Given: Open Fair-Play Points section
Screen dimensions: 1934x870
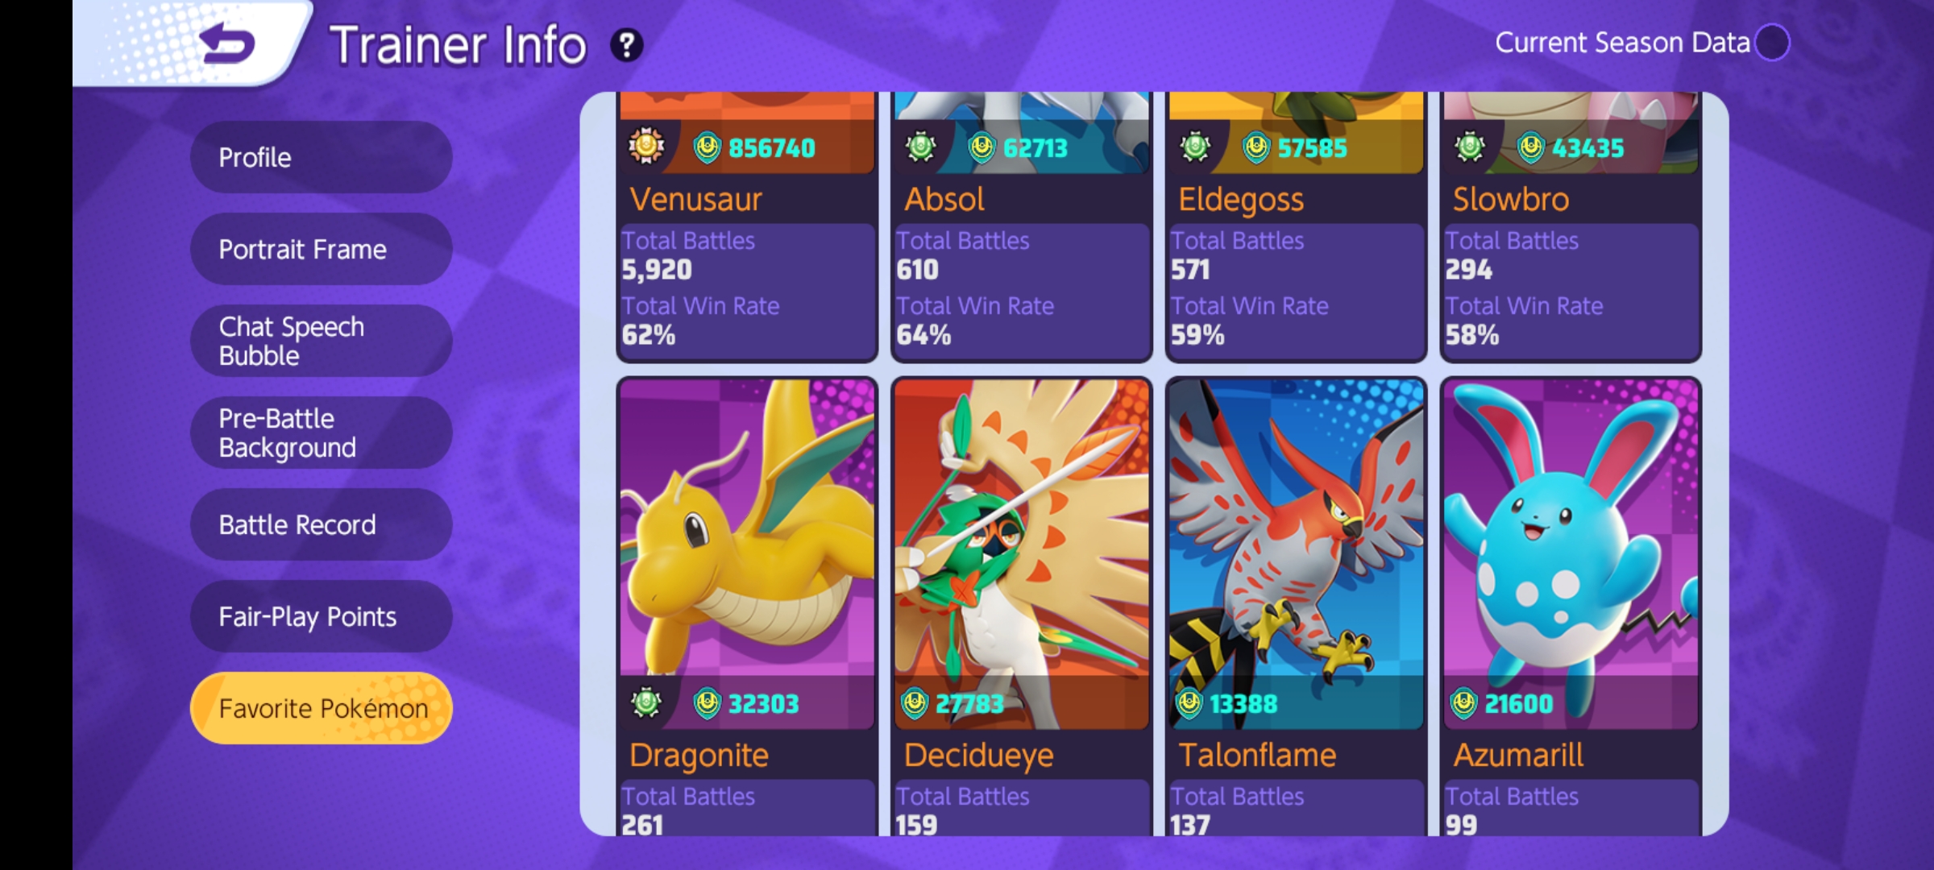Looking at the screenshot, I should point(321,616).
